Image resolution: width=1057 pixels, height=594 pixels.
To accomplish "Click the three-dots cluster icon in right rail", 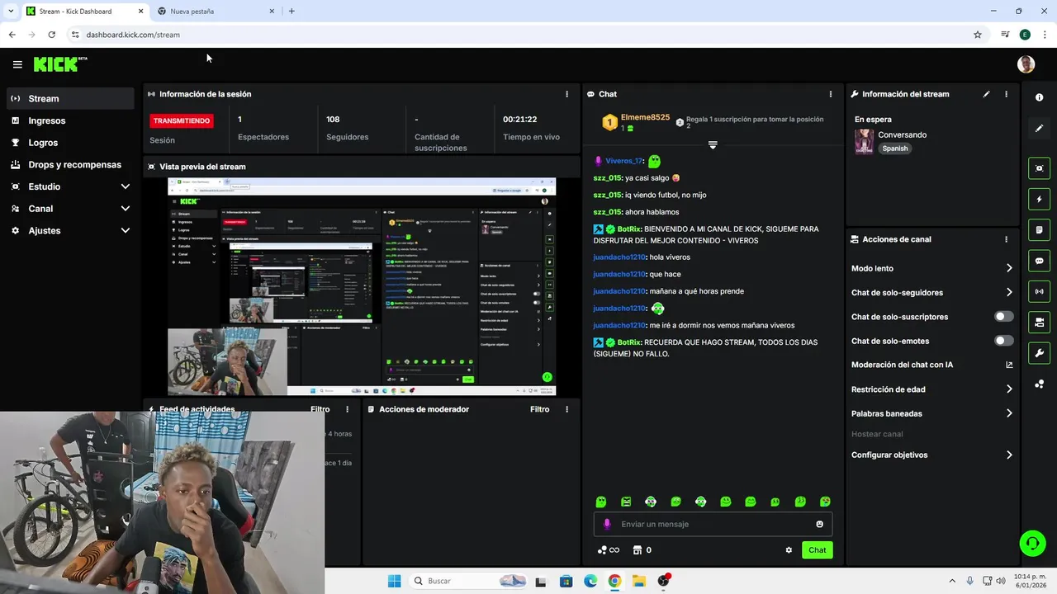I will coord(1039,384).
